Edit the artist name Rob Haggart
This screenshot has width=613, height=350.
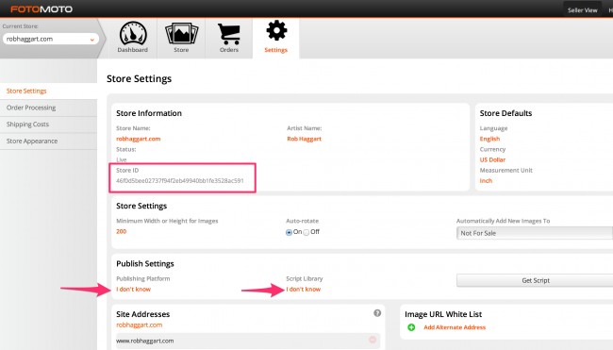pos(305,139)
